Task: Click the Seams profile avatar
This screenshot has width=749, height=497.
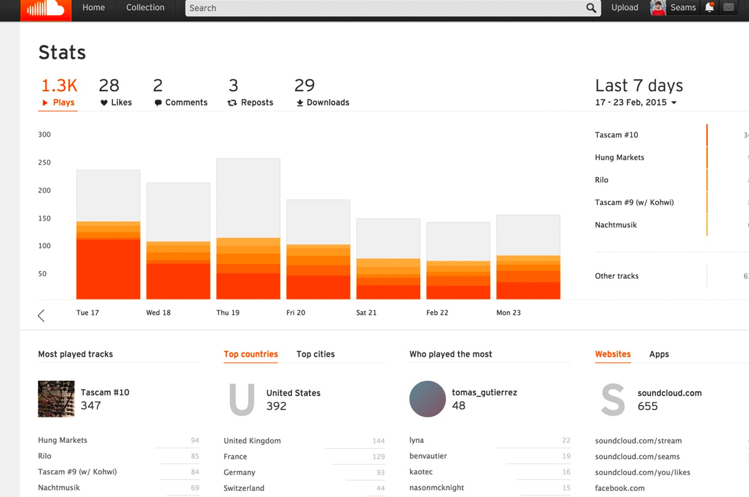Action: coord(658,8)
